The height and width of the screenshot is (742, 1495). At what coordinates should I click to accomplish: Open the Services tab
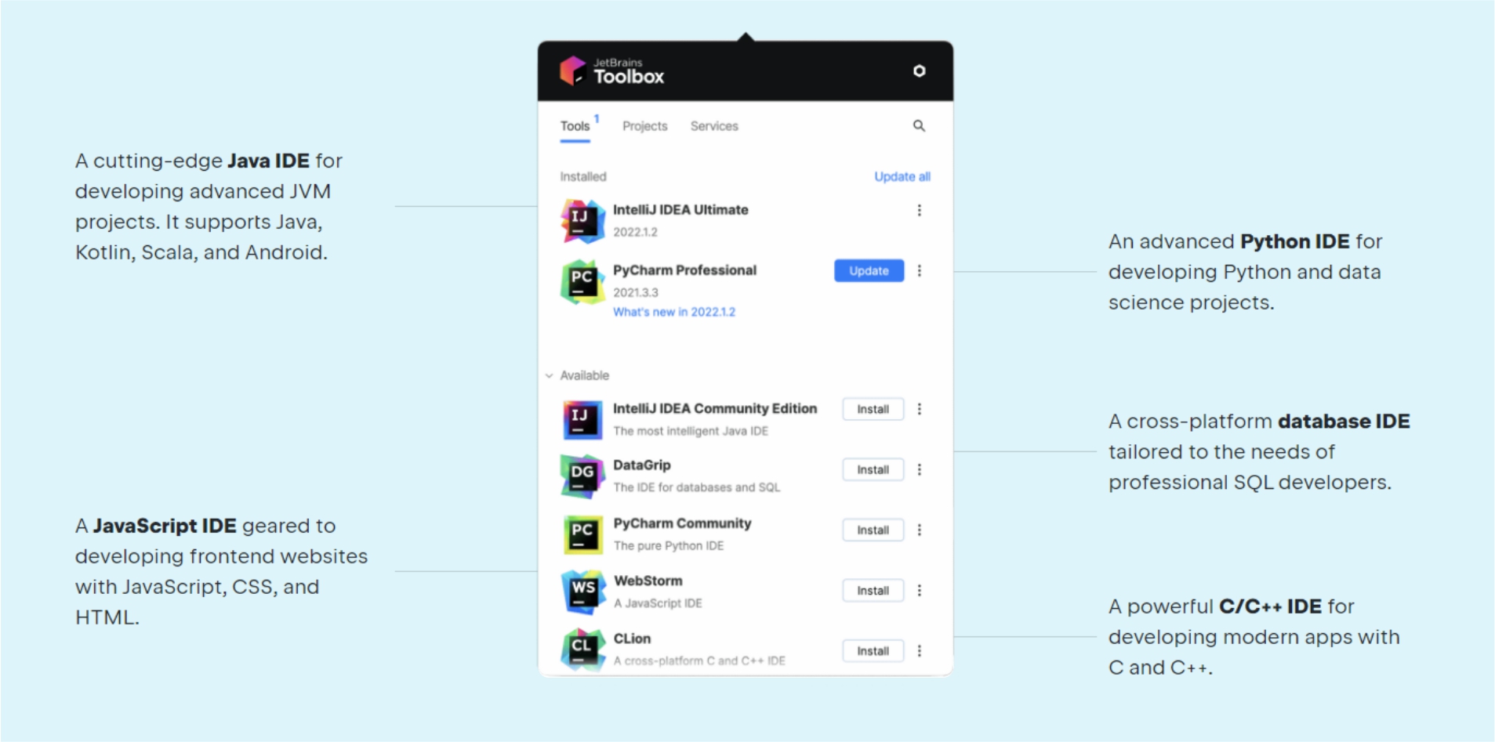coord(713,125)
